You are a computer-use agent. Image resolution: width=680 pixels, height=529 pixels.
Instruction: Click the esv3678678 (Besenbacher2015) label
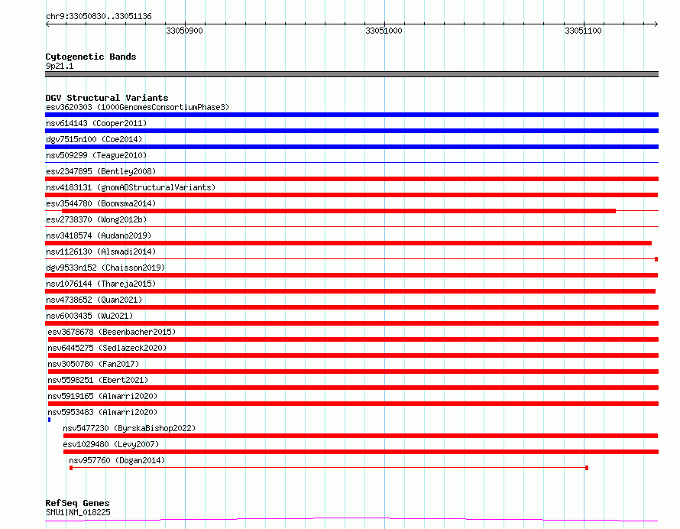[112, 332]
